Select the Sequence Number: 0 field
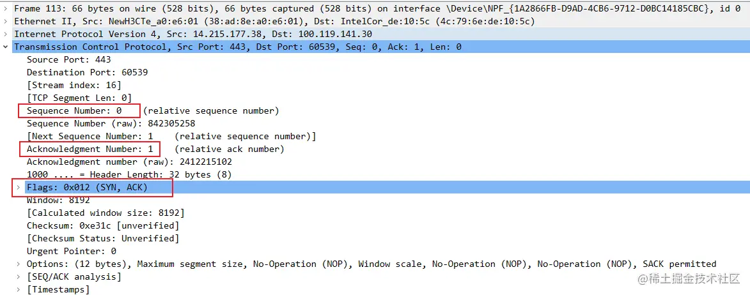The width and height of the screenshot is (750, 295). 75,110
